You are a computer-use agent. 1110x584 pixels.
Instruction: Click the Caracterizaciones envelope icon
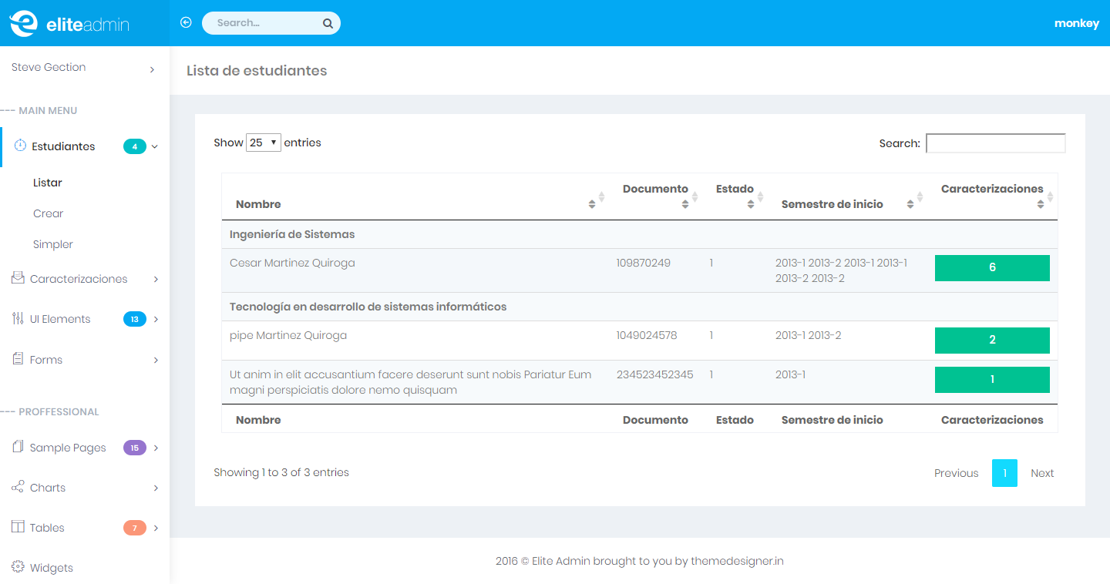coord(18,278)
